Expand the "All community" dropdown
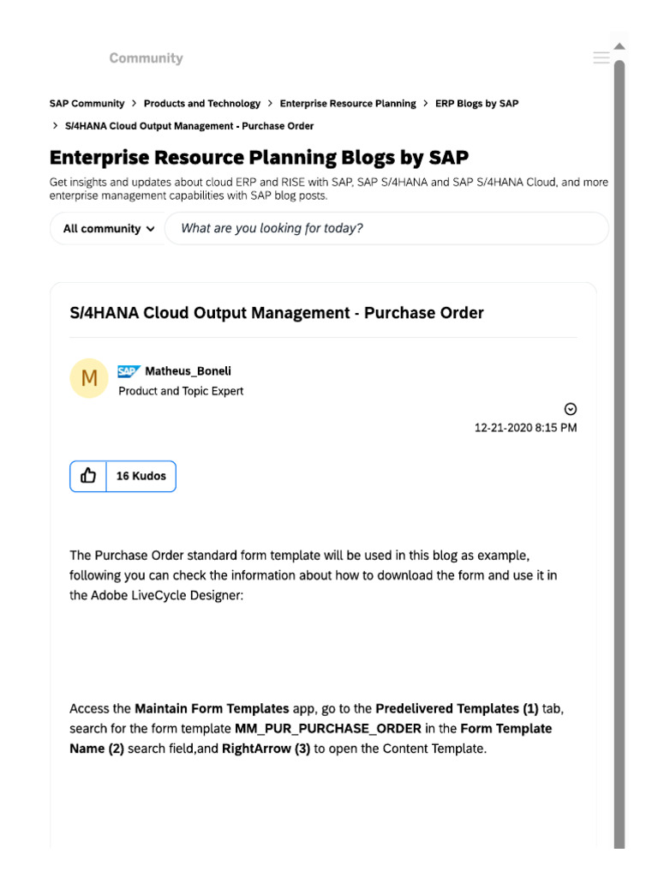 pos(109,229)
